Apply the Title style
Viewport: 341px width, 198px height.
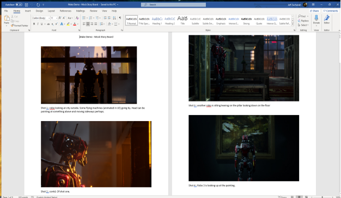(x=182, y=21)
